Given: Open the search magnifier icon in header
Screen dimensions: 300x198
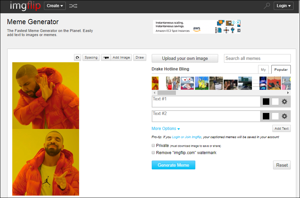Looking at the screenshot, I should (267, 6).
